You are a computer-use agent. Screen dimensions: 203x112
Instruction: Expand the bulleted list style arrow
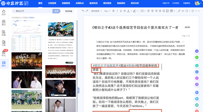click(x=190, y=11)
